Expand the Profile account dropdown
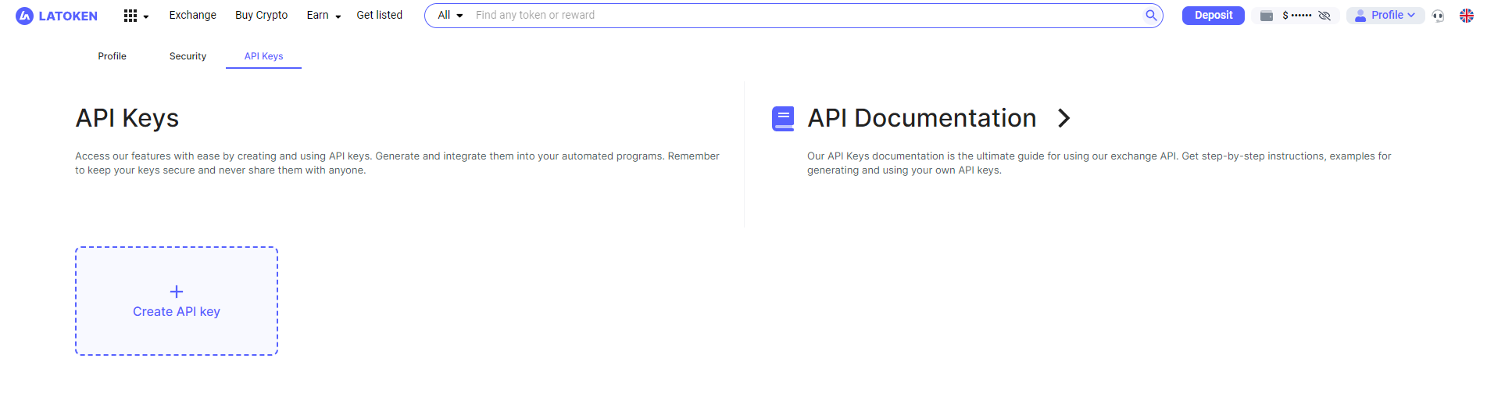The height and width of the screenshot is (405, 1487). [x=1385, y=16]
